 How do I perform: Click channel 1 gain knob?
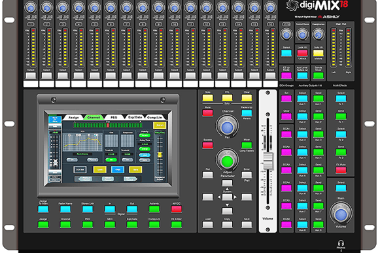pyautogui.click(x=31, y=8)
